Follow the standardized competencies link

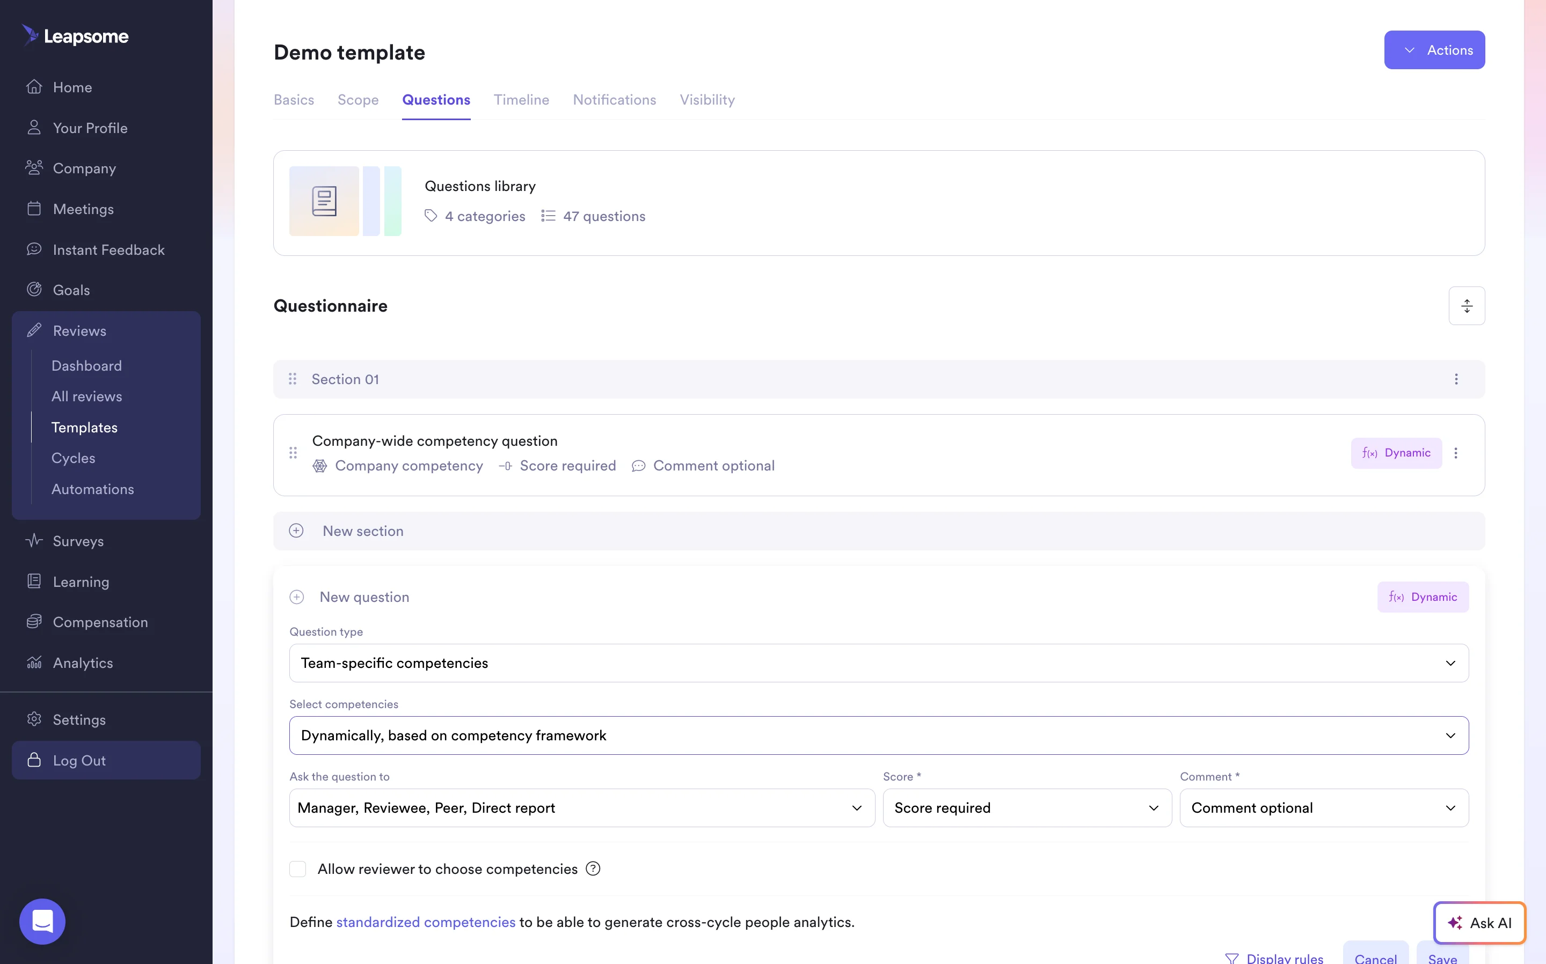coord(425,922)
